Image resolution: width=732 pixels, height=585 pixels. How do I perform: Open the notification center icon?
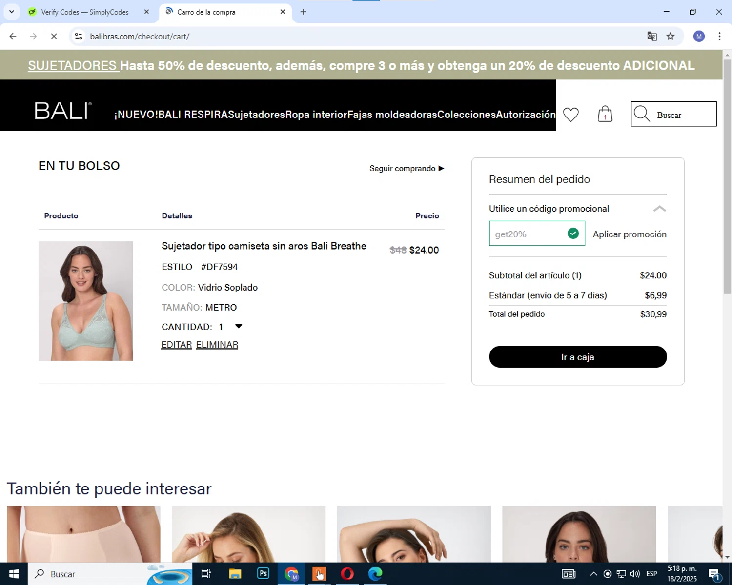(x=714, y=574)
